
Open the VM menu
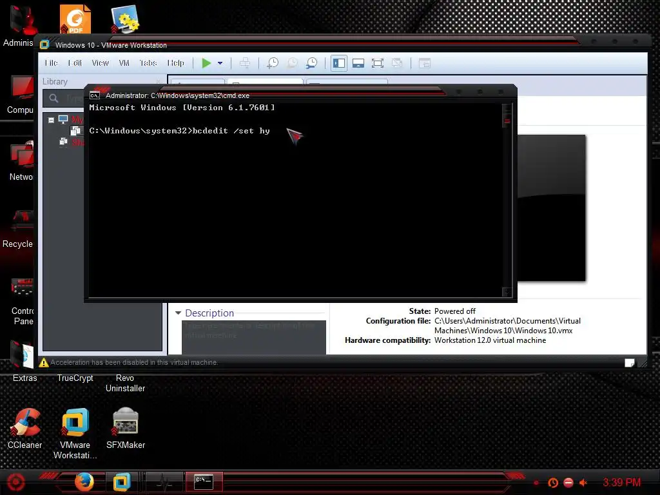(x=124, y=63)
